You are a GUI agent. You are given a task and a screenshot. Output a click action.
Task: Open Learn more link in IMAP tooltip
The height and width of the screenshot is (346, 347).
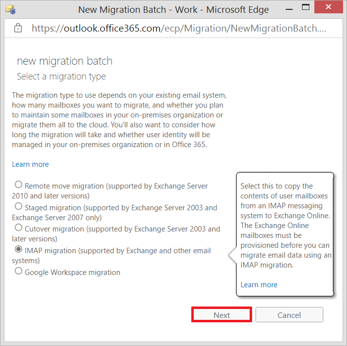(259, 285)
